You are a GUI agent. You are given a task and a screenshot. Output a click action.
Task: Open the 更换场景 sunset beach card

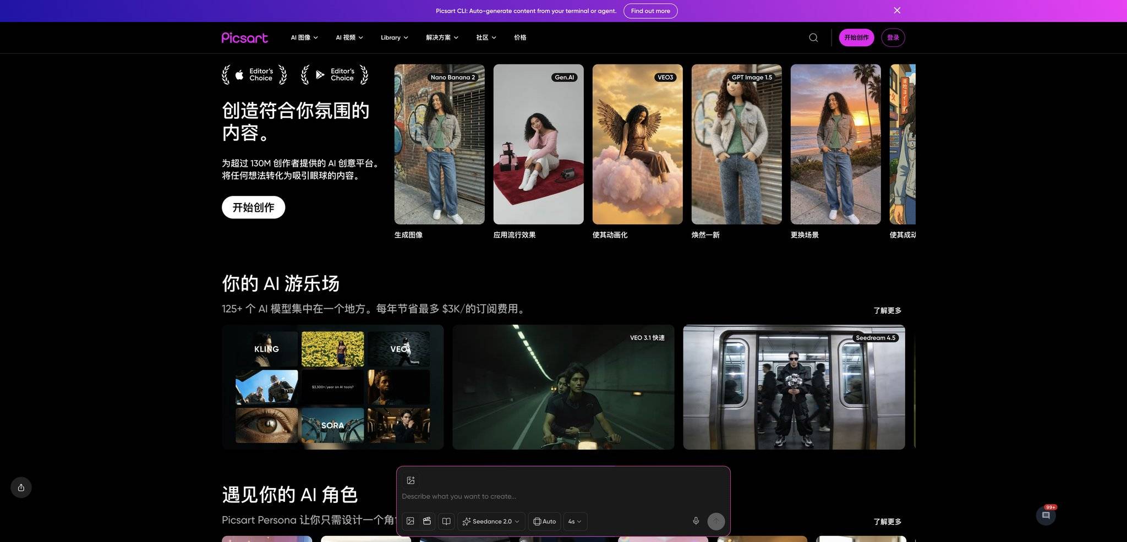[x=836, y=144]
